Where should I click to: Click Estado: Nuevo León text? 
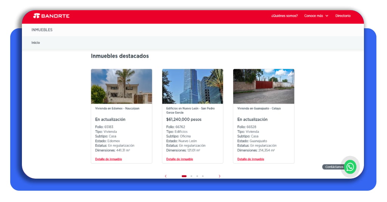click(181, 141)
